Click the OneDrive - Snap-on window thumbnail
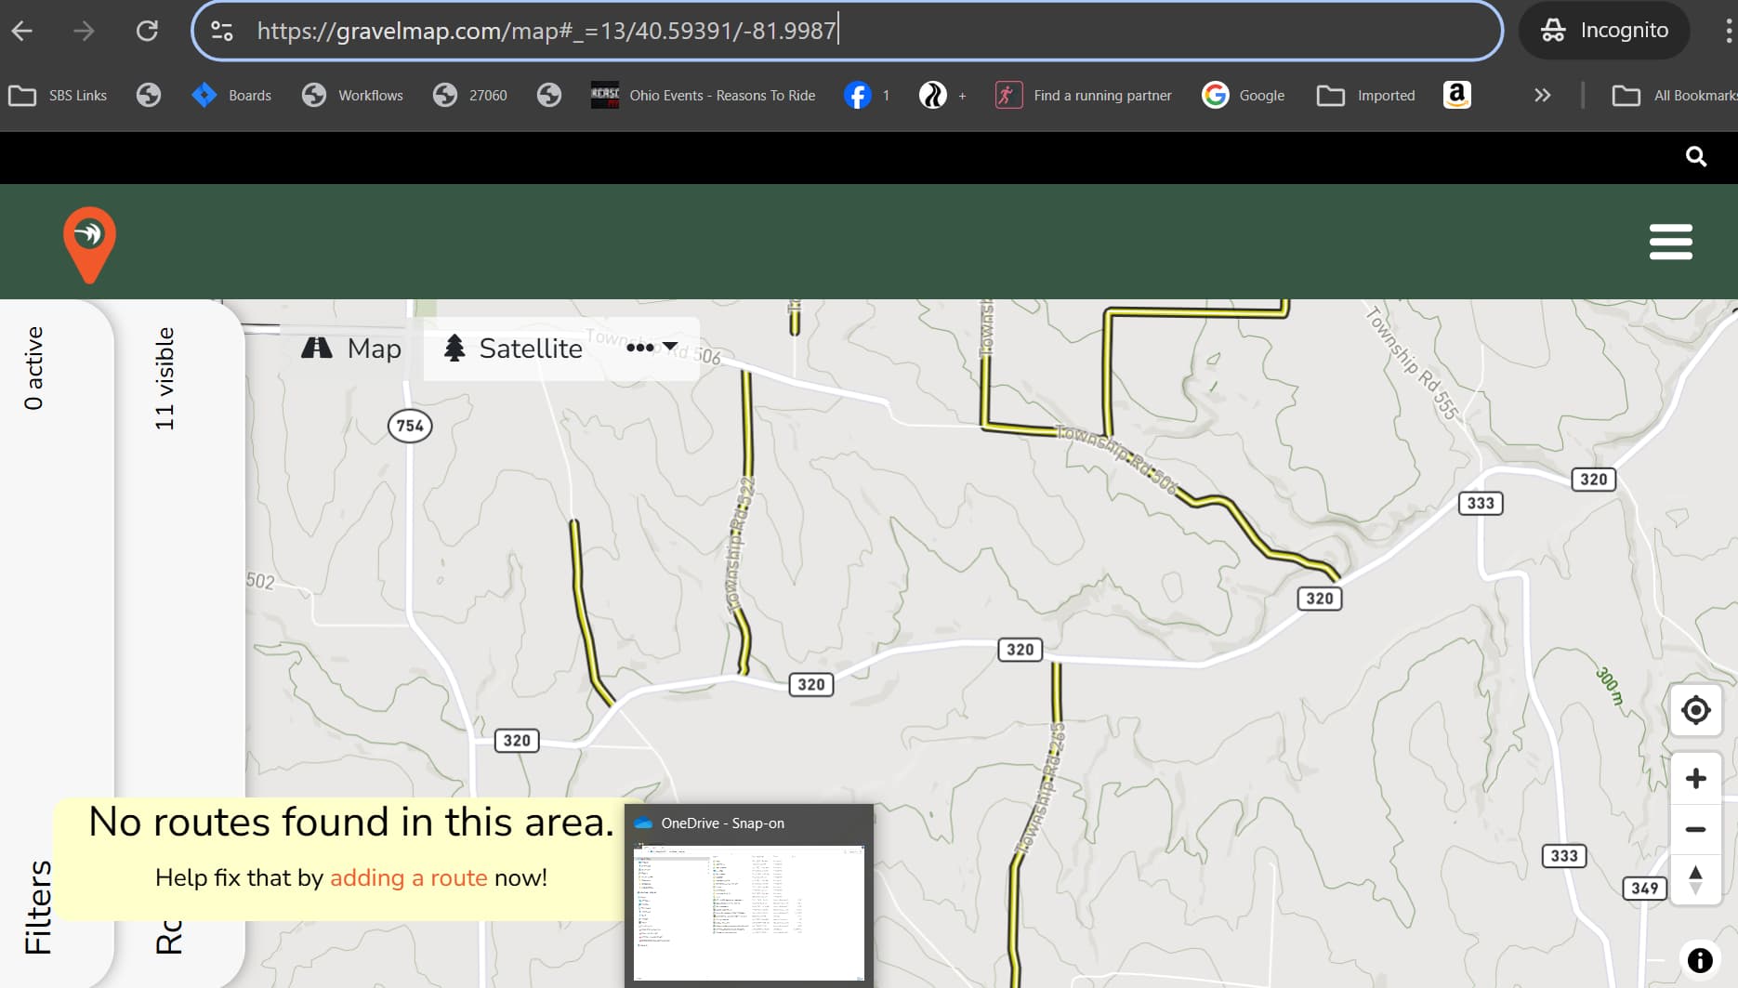Screen dimensions: 1738x988 pos(748,911)
